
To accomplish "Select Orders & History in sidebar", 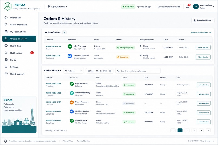I will tap(19, 39).
